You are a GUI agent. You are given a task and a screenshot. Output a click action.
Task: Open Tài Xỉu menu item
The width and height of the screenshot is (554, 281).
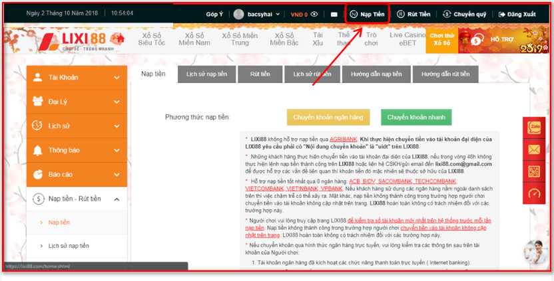tap(318, 39)
